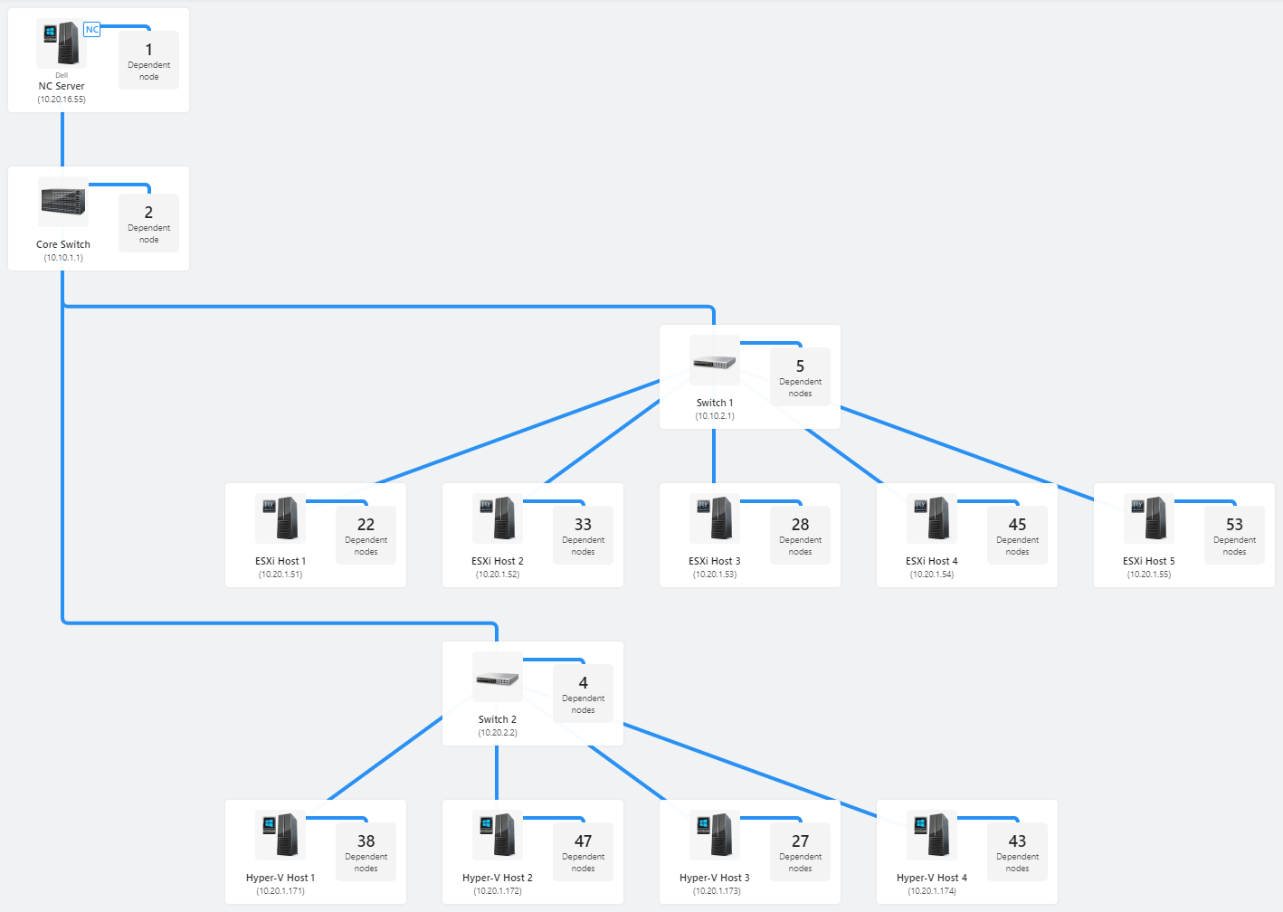Click the ESXi Host 5 name label
The width and height of the screenshot is (1283, 912).
coord(1149,561)
